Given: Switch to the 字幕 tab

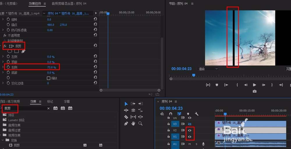Looking at the screenshot, I should [67, 102].
